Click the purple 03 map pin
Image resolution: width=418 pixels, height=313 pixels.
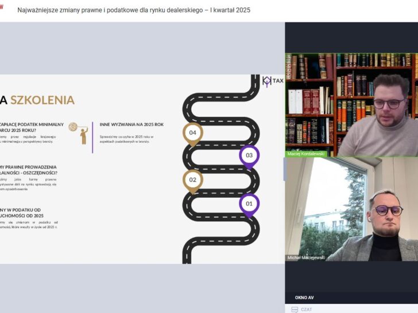click(x=249, y=156)
